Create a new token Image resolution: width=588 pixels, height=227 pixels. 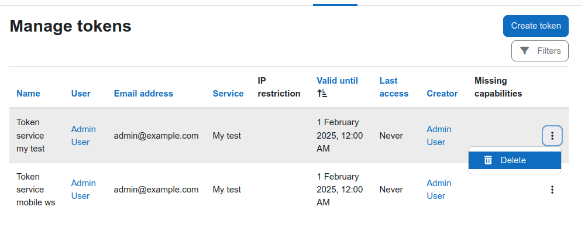(535, 26)
